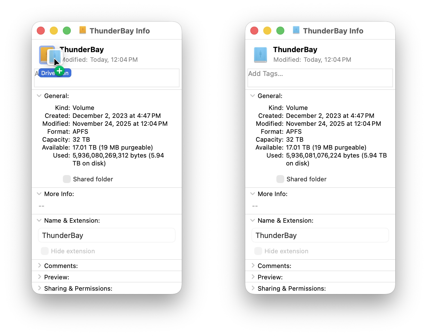Click the ThunderBay name field in right window
Screen dimensions: 427x336
320,235
